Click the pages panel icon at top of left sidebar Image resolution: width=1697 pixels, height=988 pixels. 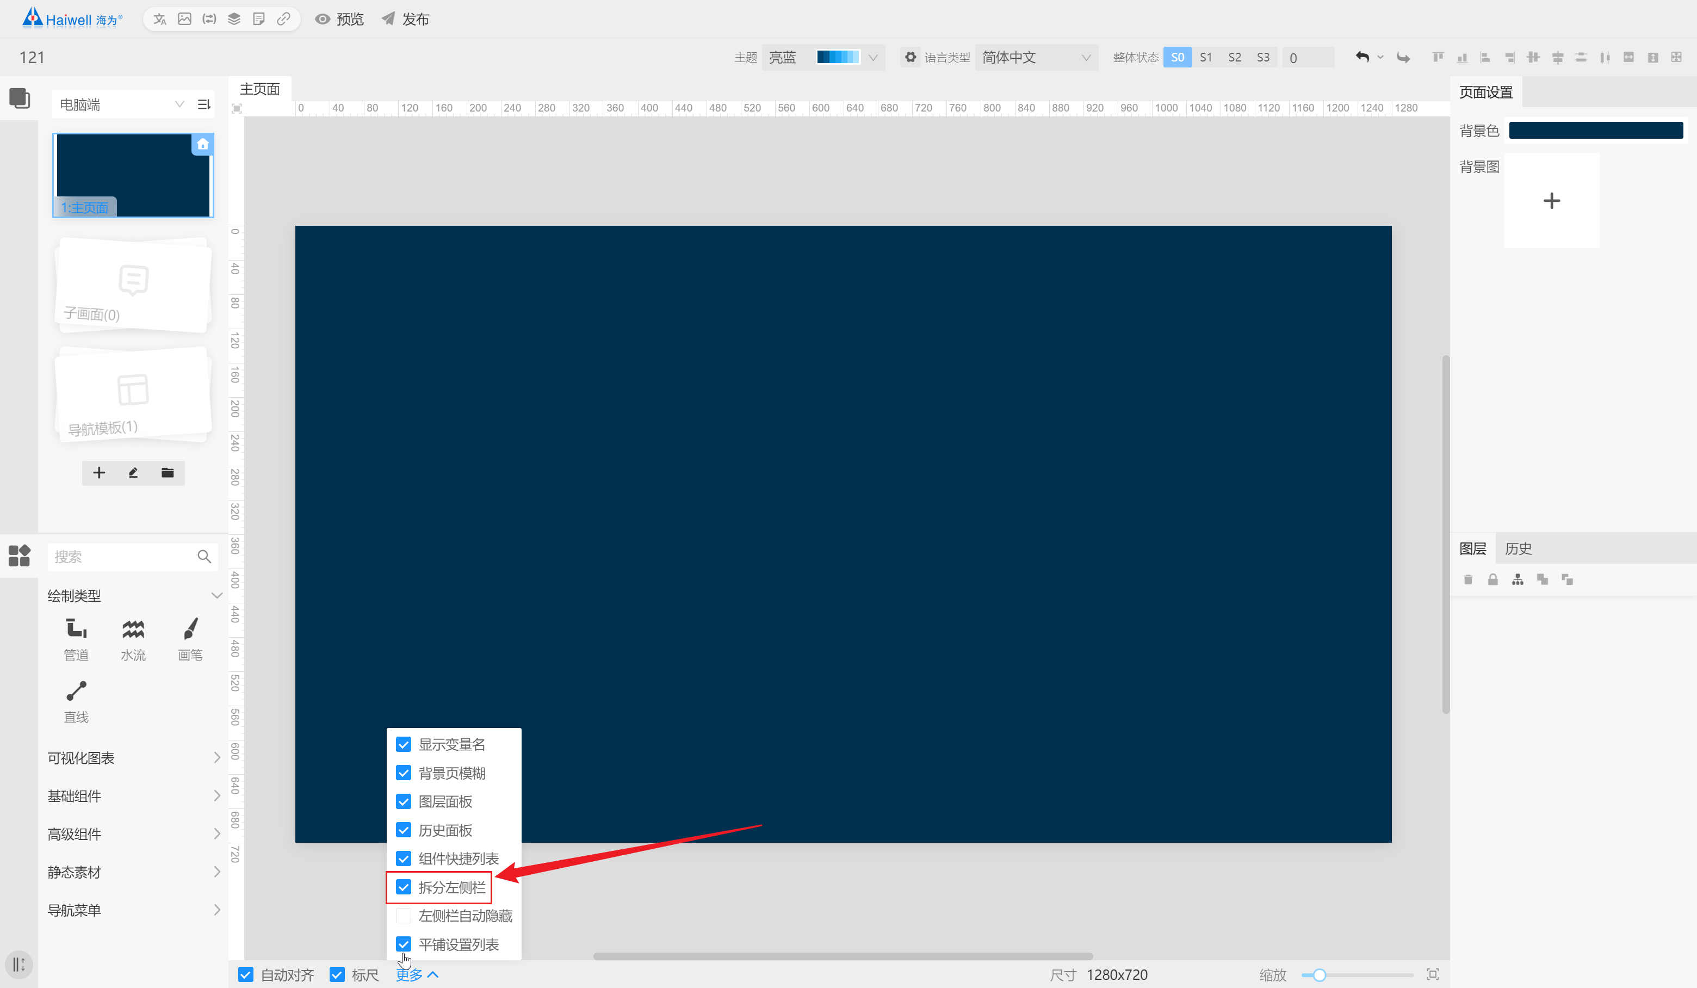20,98
